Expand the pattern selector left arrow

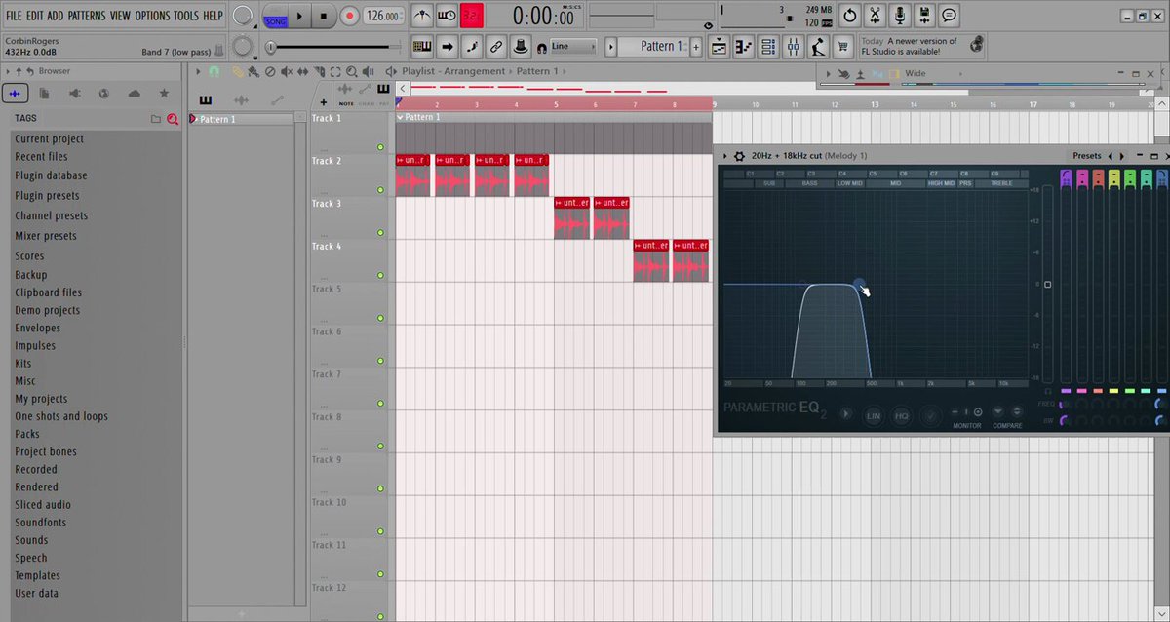click(x=611, y=46)
